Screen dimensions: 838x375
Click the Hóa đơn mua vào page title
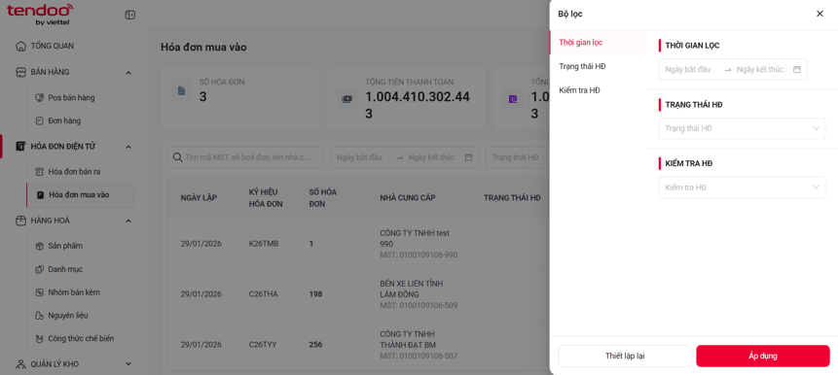(x=203, y=48)
